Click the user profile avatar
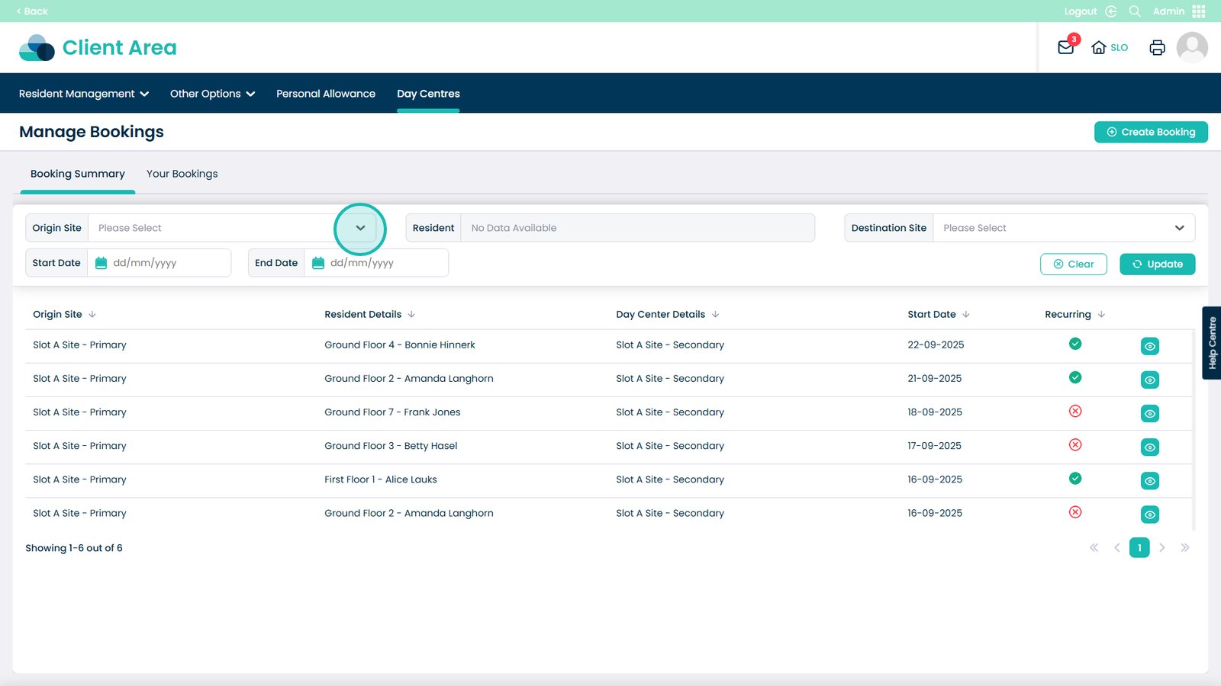Image resolution: width=1221 pixels, height=686 pixels. 1192,47
